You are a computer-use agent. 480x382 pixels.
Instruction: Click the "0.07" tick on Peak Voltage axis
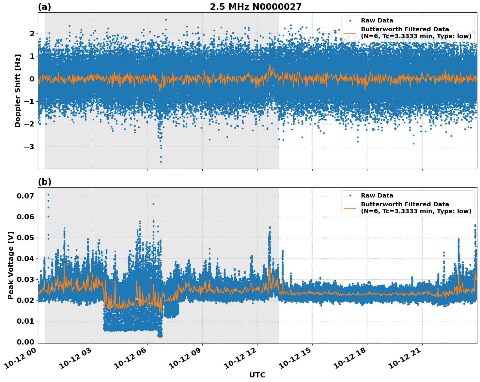[x=25, y=196]
